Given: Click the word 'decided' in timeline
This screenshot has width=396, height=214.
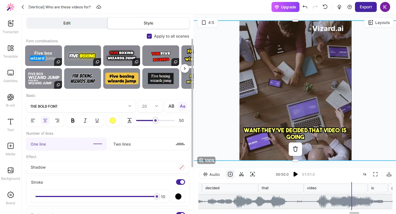Looking at the screenshot, I should 230,188.
